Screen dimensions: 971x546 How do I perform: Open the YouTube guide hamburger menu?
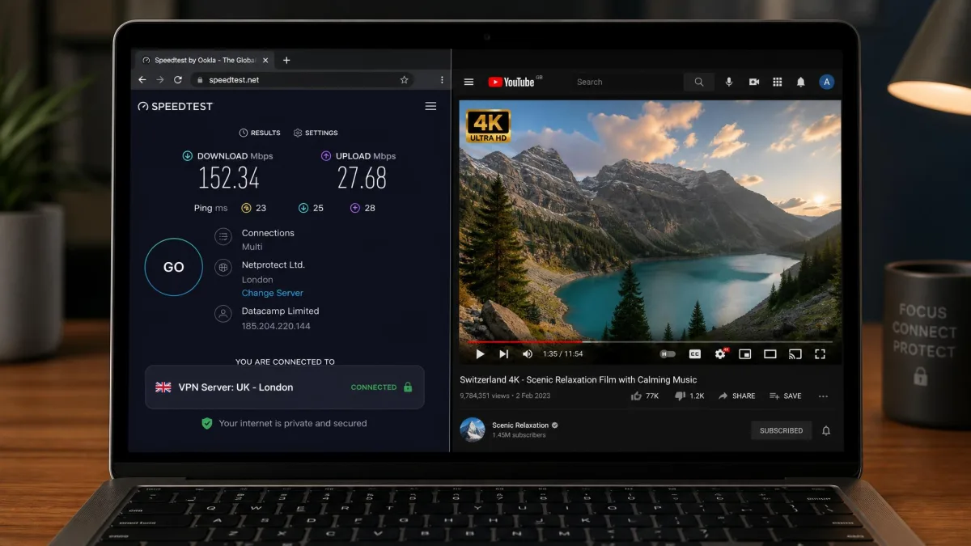coord(469,82)
